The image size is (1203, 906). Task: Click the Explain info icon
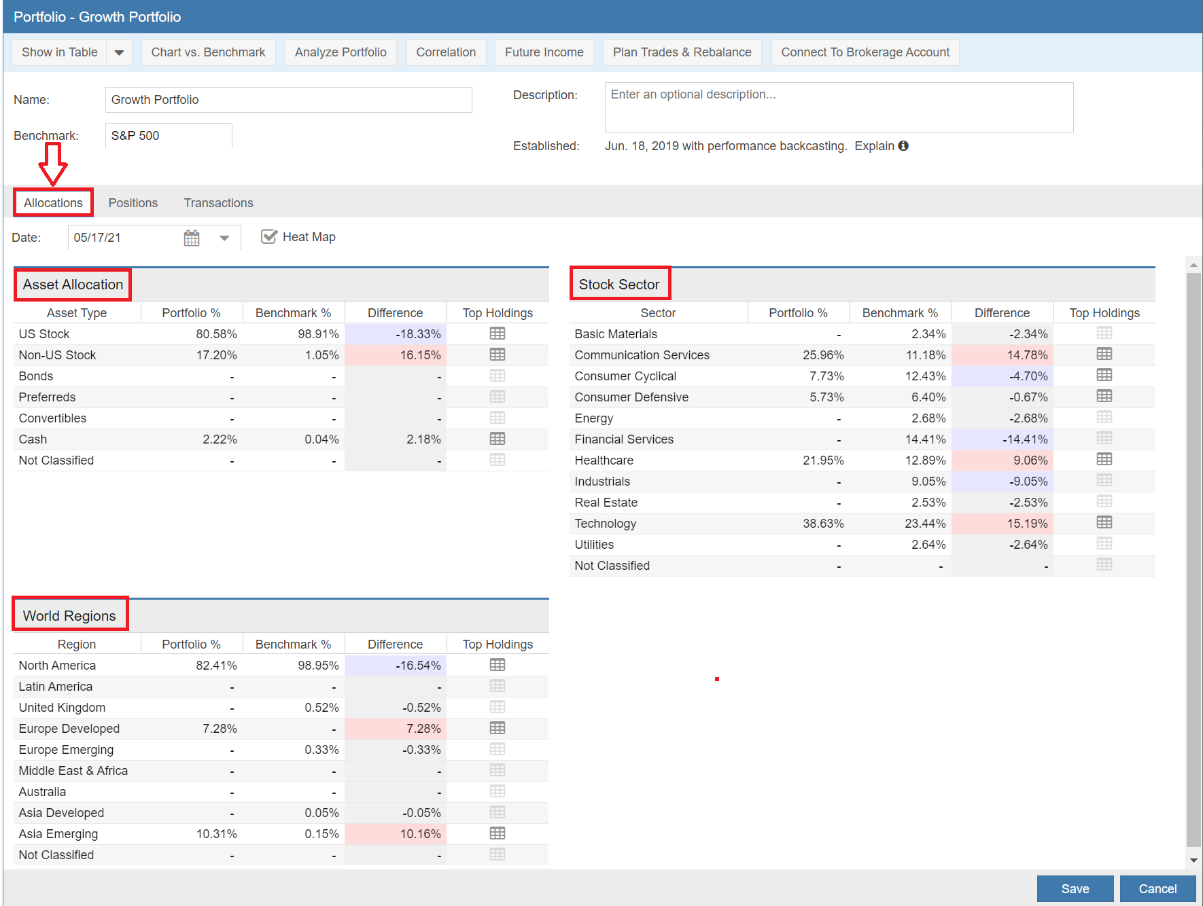click(x=903, y=146)
